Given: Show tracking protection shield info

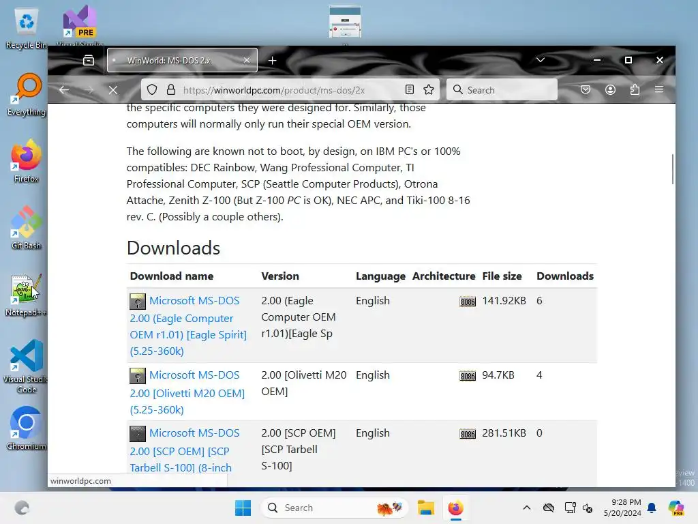Looking at the screenshot, I should tap(152, 90).
